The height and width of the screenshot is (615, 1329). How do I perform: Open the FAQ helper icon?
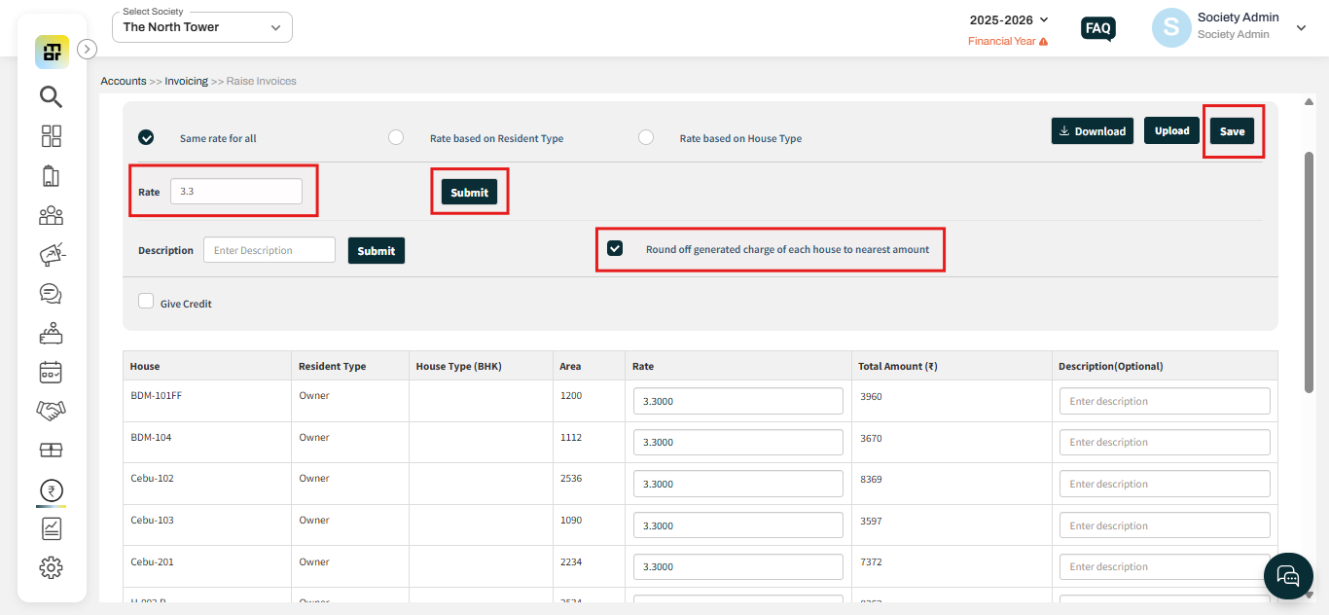coord(1097,28)
